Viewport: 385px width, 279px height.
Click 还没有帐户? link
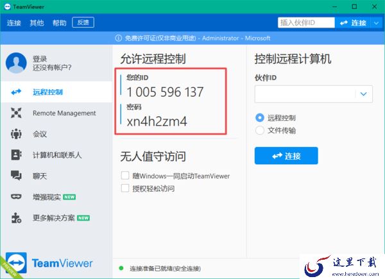coord(52,67)
